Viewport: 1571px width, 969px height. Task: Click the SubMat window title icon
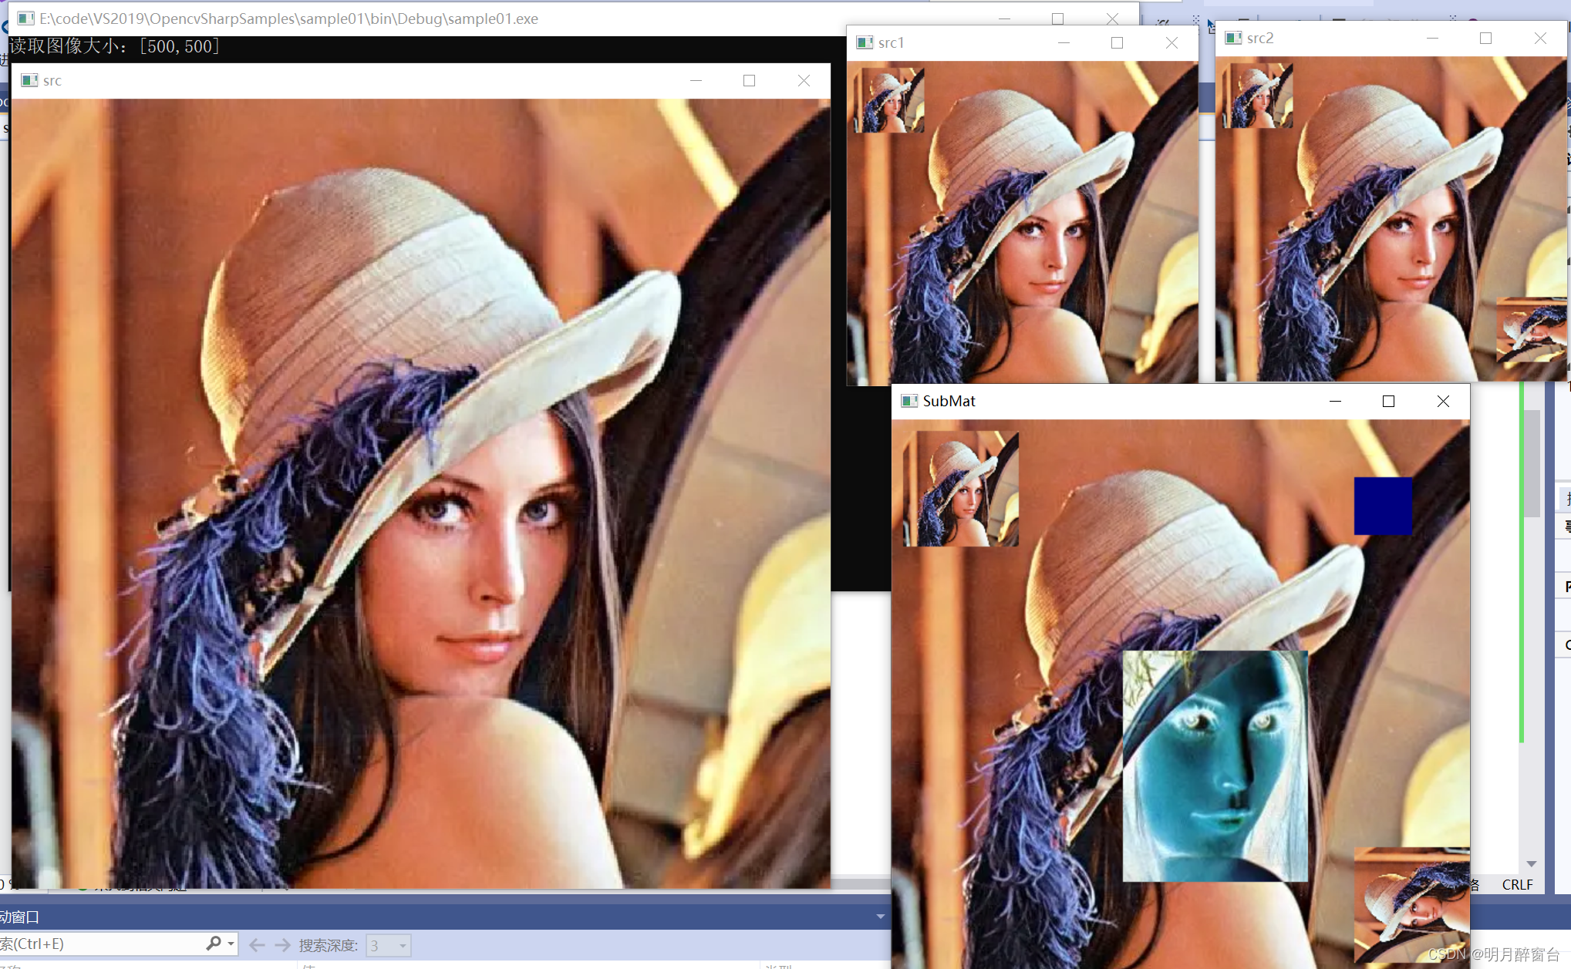pyautogui.click(x=909, y=401)
